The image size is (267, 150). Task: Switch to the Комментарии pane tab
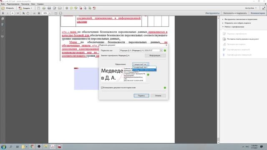tap(258, 13)
